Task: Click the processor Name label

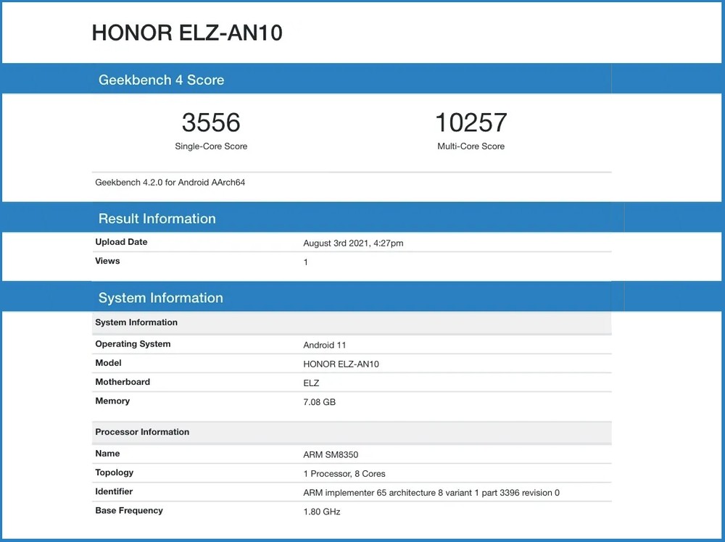Action: [107, 454]
